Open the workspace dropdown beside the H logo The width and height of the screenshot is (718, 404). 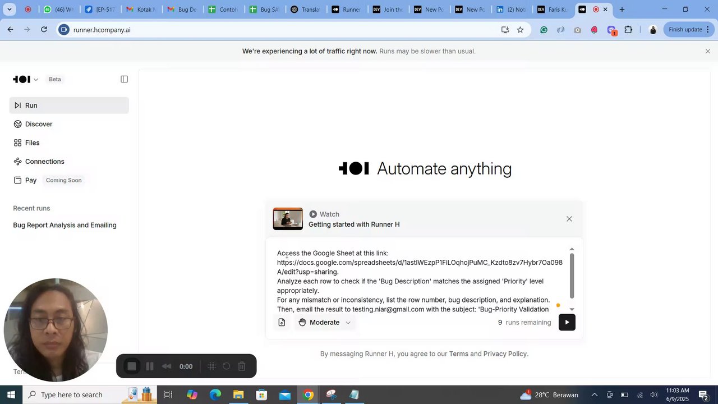pyautogui.click(x=36, y=80)
